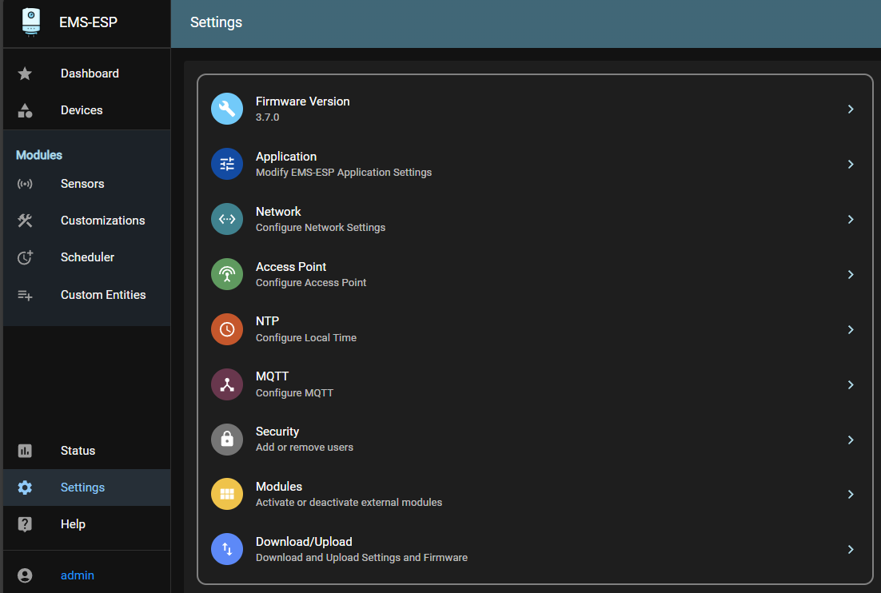
Task: Expand the Firmware Version row chevron
Action: (x=851, y=109)
